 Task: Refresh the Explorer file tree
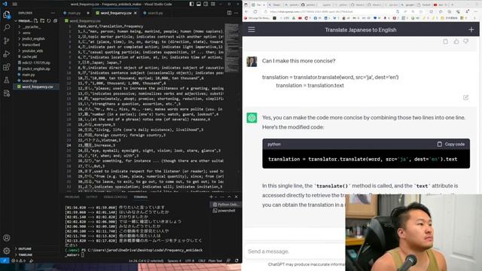pos(49,20)
